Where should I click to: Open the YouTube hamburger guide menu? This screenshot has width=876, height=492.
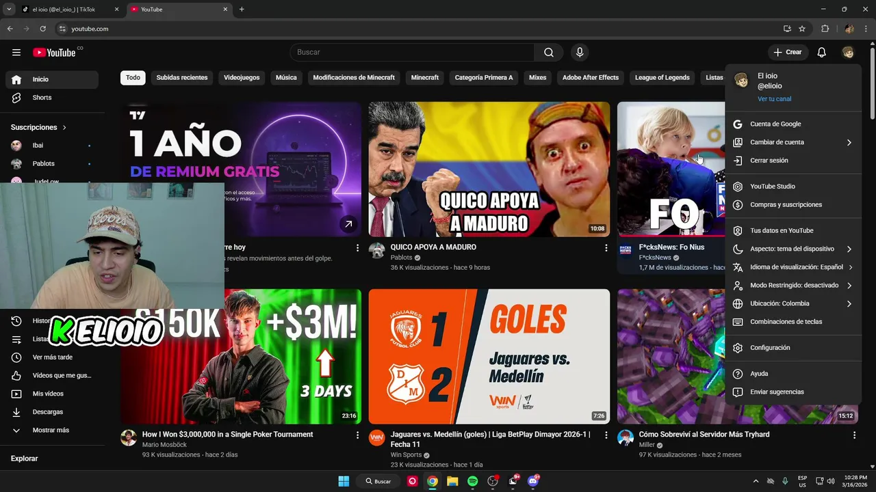coord(16,53)
